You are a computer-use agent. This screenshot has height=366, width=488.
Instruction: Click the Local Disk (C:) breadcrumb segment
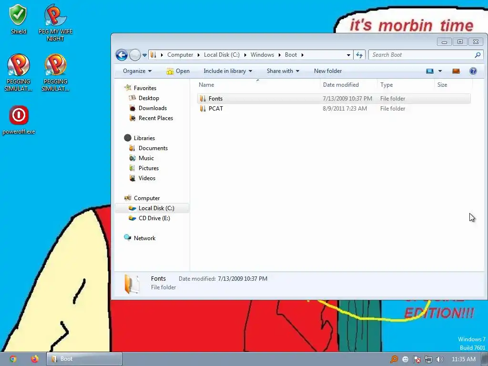pyautogui.click(x=222, y=55)
